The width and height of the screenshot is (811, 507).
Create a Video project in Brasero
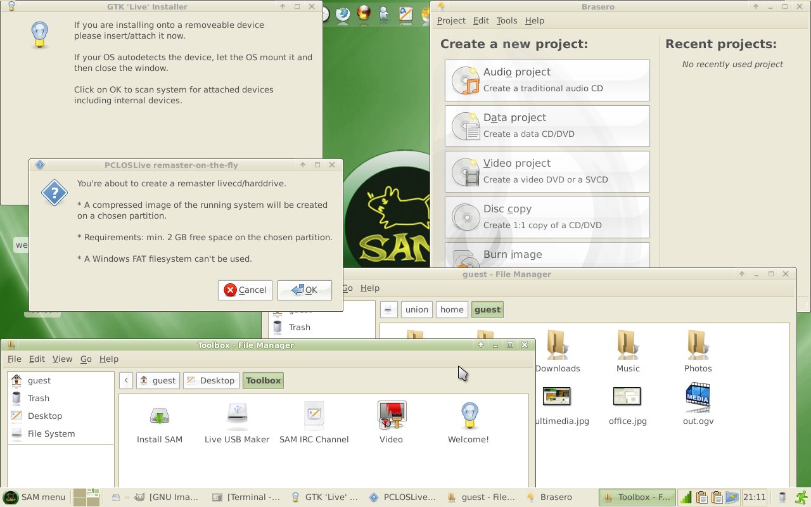click(547, 172)
